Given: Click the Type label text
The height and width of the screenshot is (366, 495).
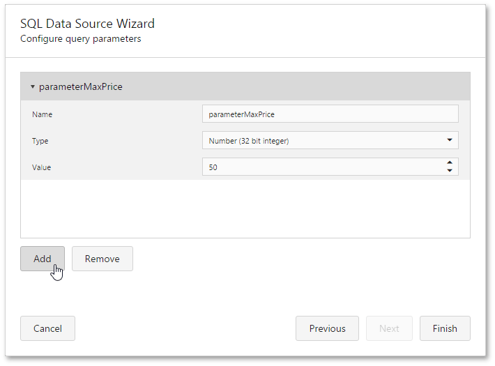Looking at the screenshot, I should coord(40,141).
